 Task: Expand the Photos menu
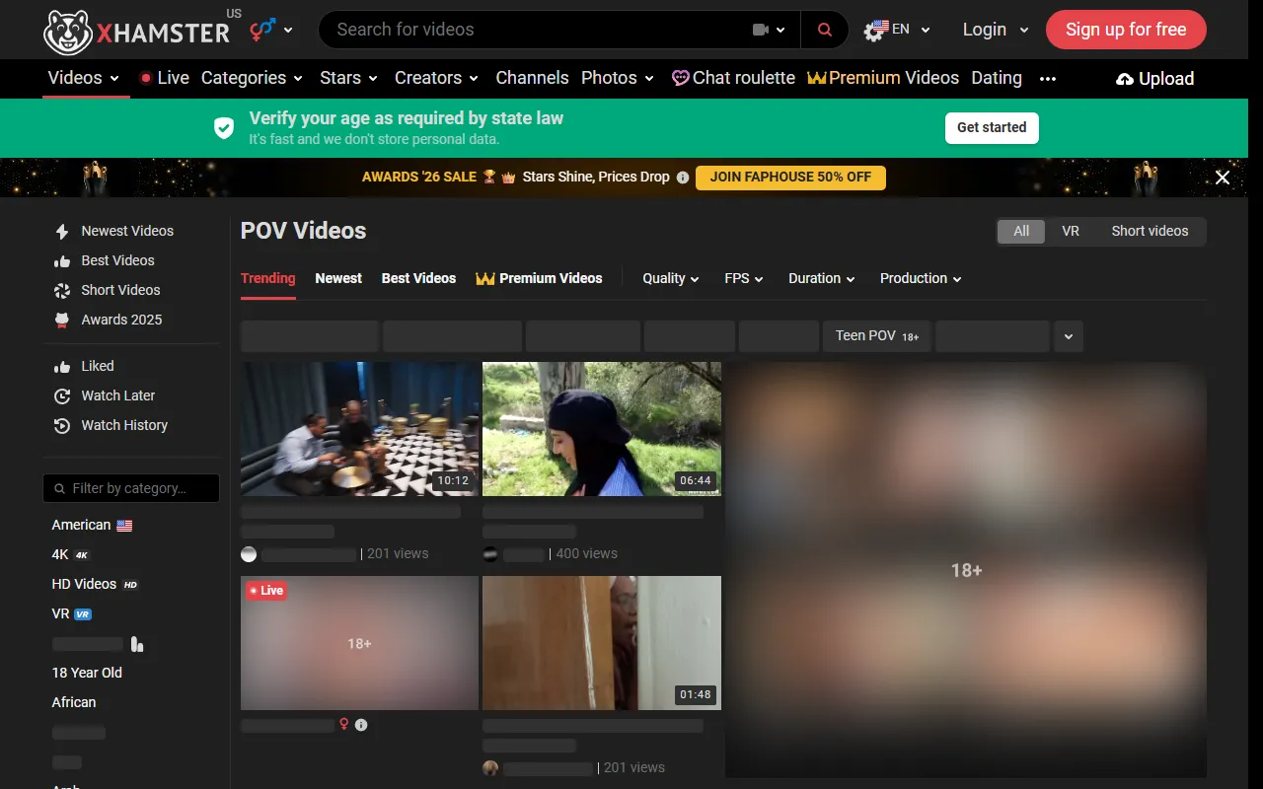click(618, 78)
